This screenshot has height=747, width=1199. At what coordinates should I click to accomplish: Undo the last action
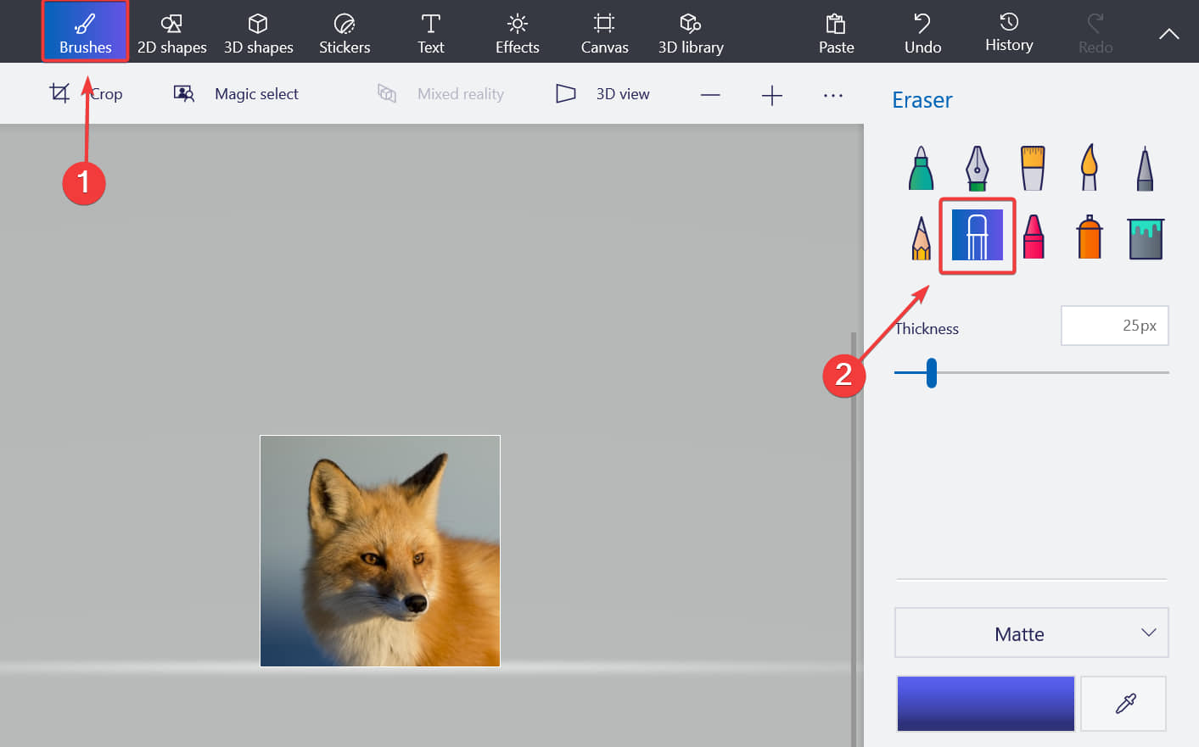tap(922, 34)
